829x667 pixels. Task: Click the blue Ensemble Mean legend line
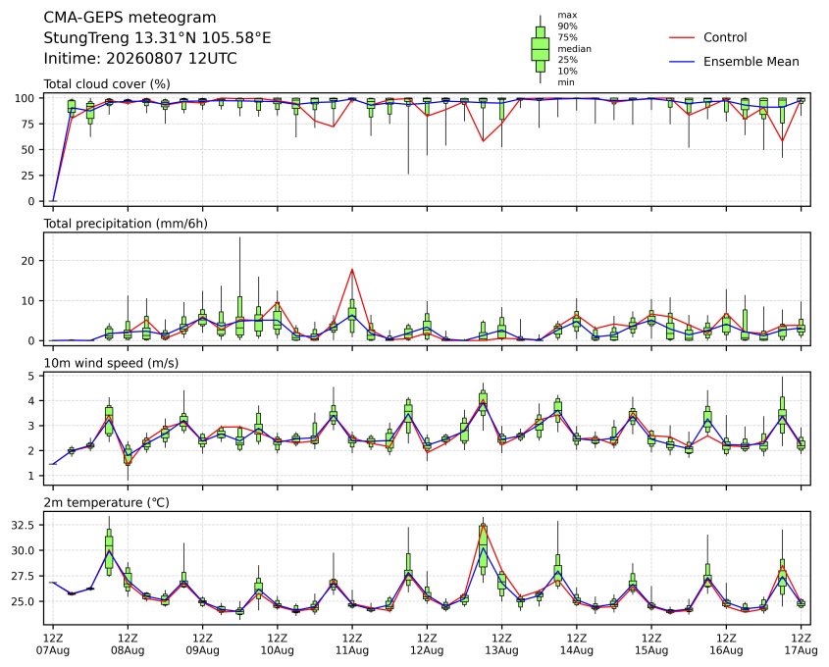tap(682, 62)
